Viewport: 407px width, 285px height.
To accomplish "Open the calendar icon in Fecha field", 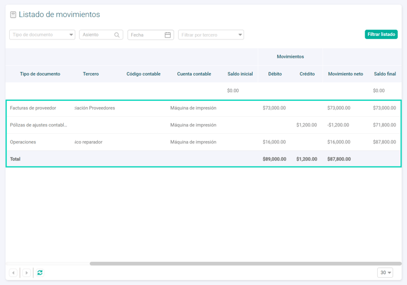I will [x=168, y=35].
